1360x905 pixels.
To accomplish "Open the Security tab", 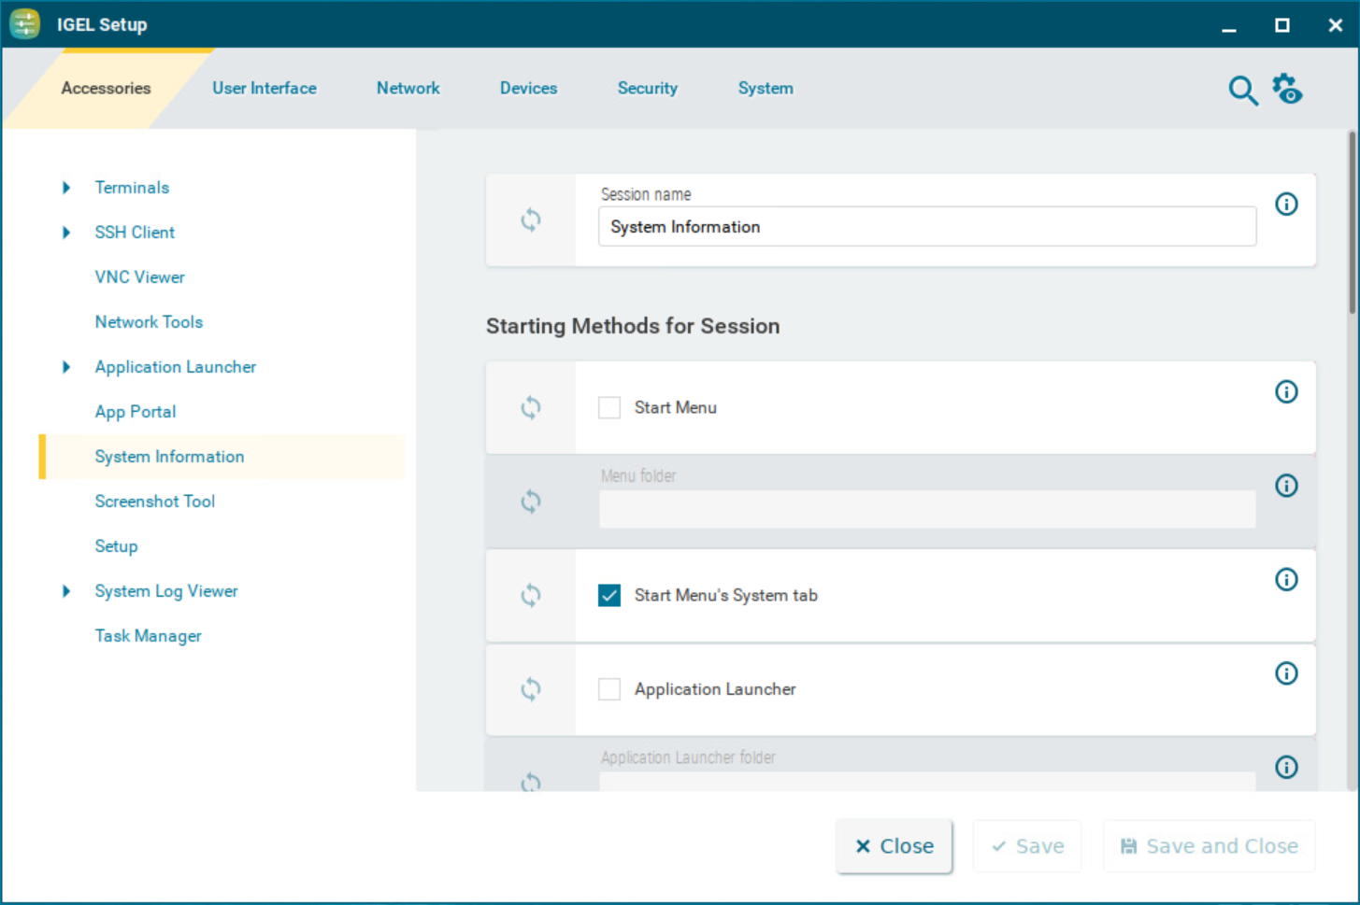I will [647, 88].
